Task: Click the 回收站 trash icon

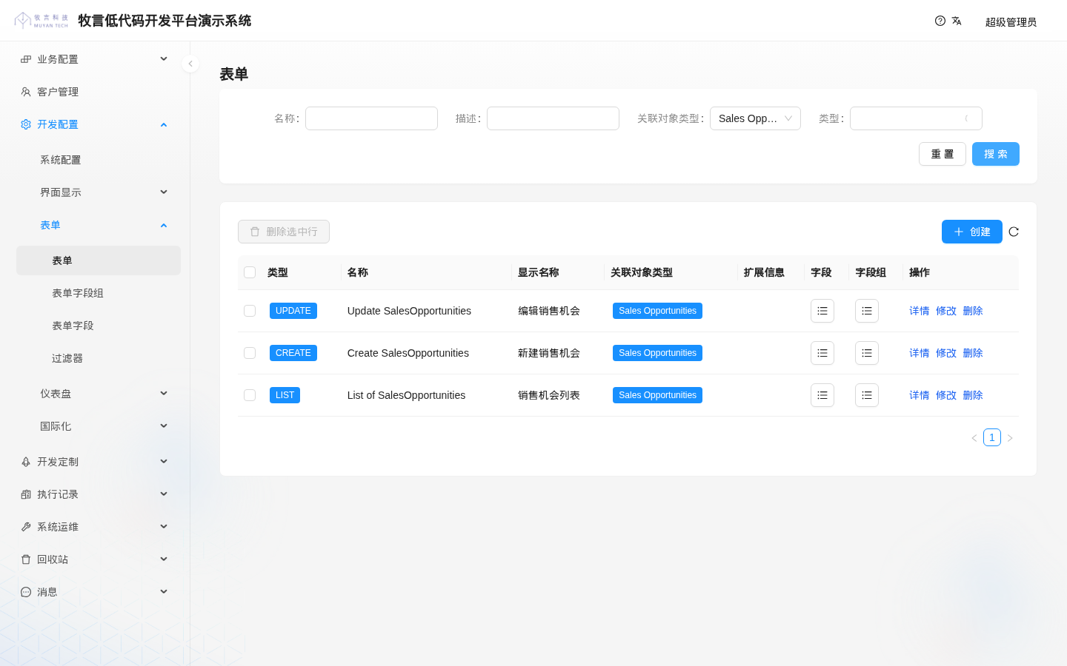Action: [26, 559]
